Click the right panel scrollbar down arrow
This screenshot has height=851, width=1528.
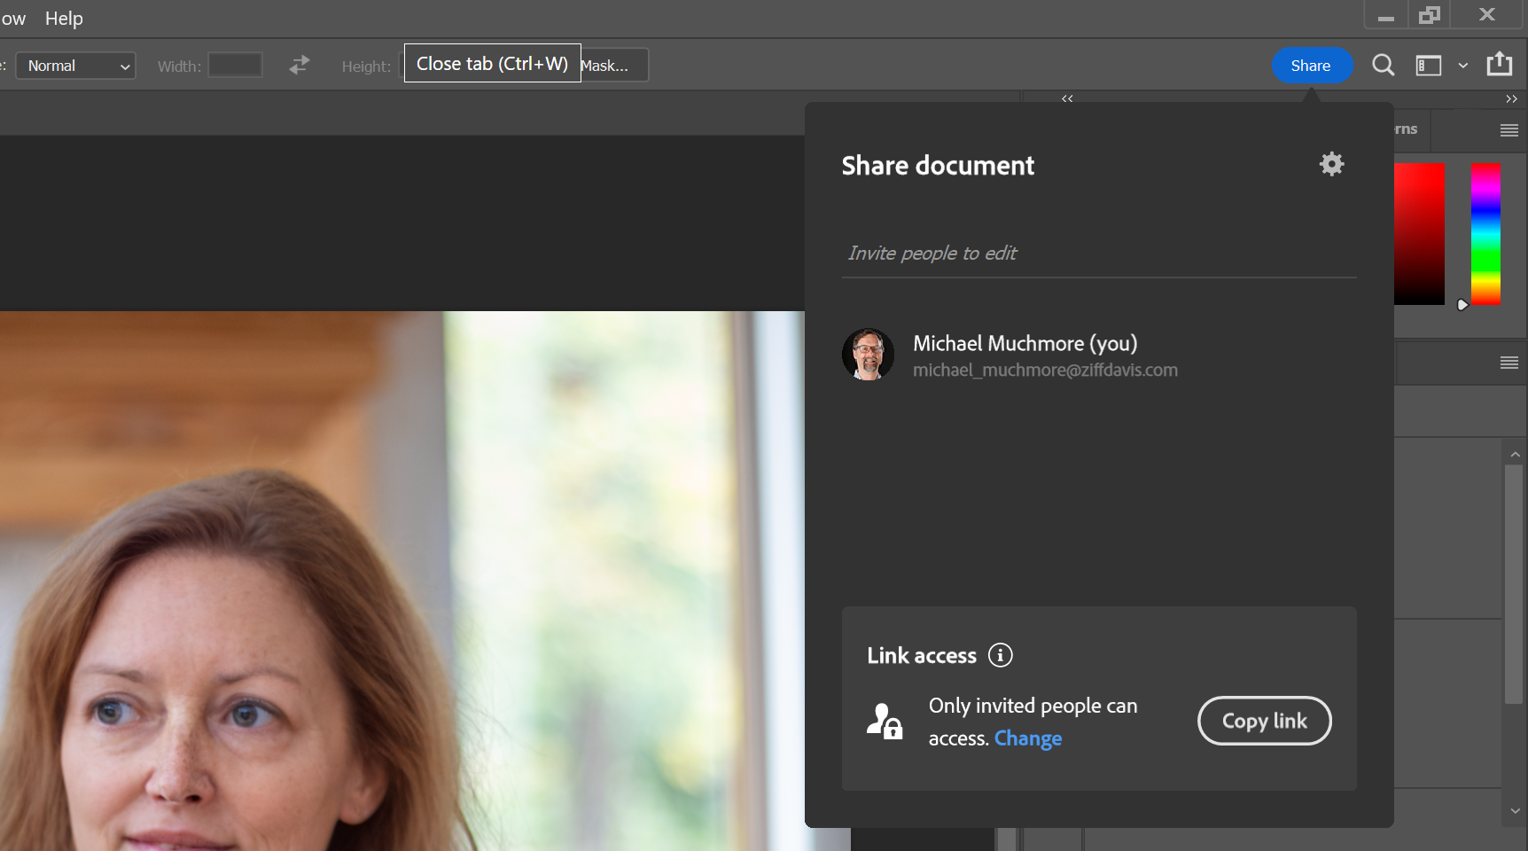tap(1515, 811)
